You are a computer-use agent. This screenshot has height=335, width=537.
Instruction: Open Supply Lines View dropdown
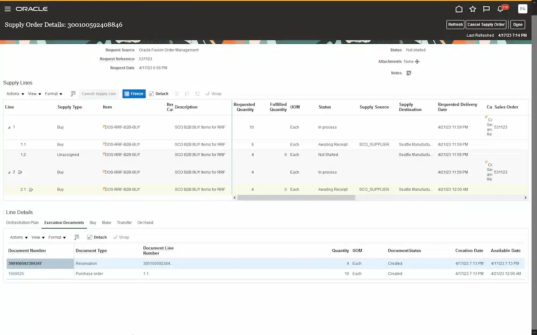34,94
